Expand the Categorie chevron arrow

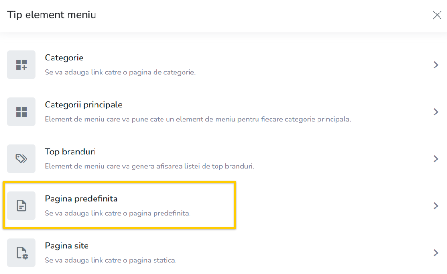coord(436,65)
